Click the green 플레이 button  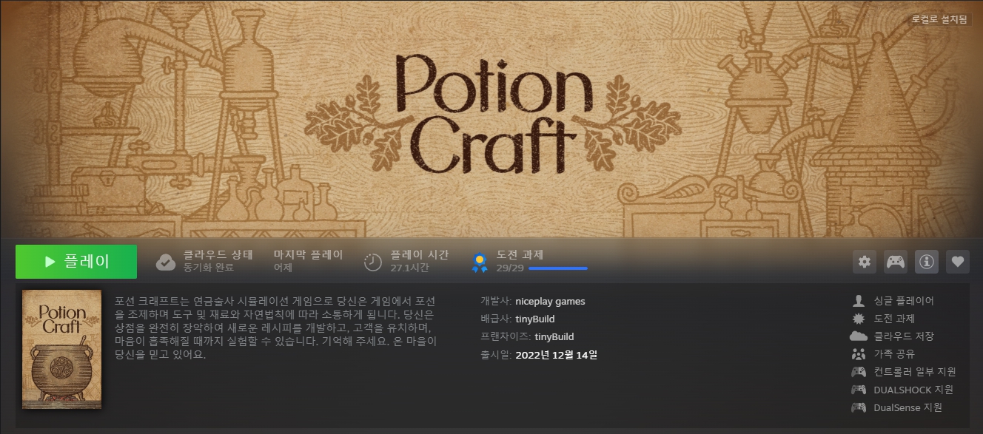(x=76, y=262)
